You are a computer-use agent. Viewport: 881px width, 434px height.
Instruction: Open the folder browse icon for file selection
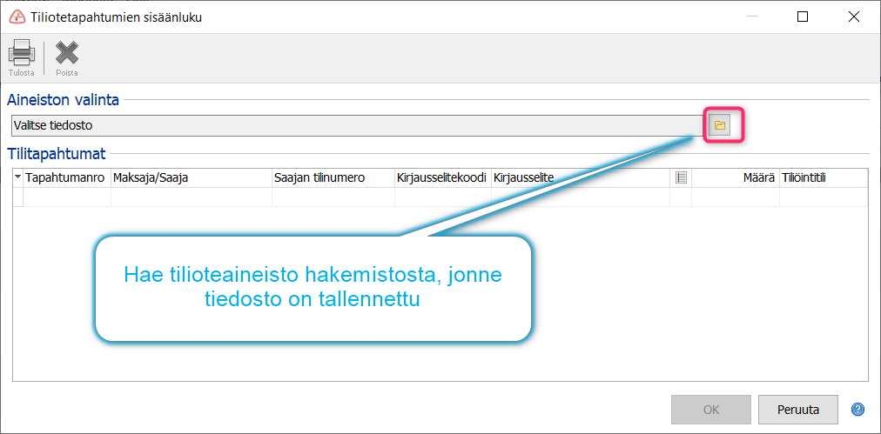pos(720,126)
